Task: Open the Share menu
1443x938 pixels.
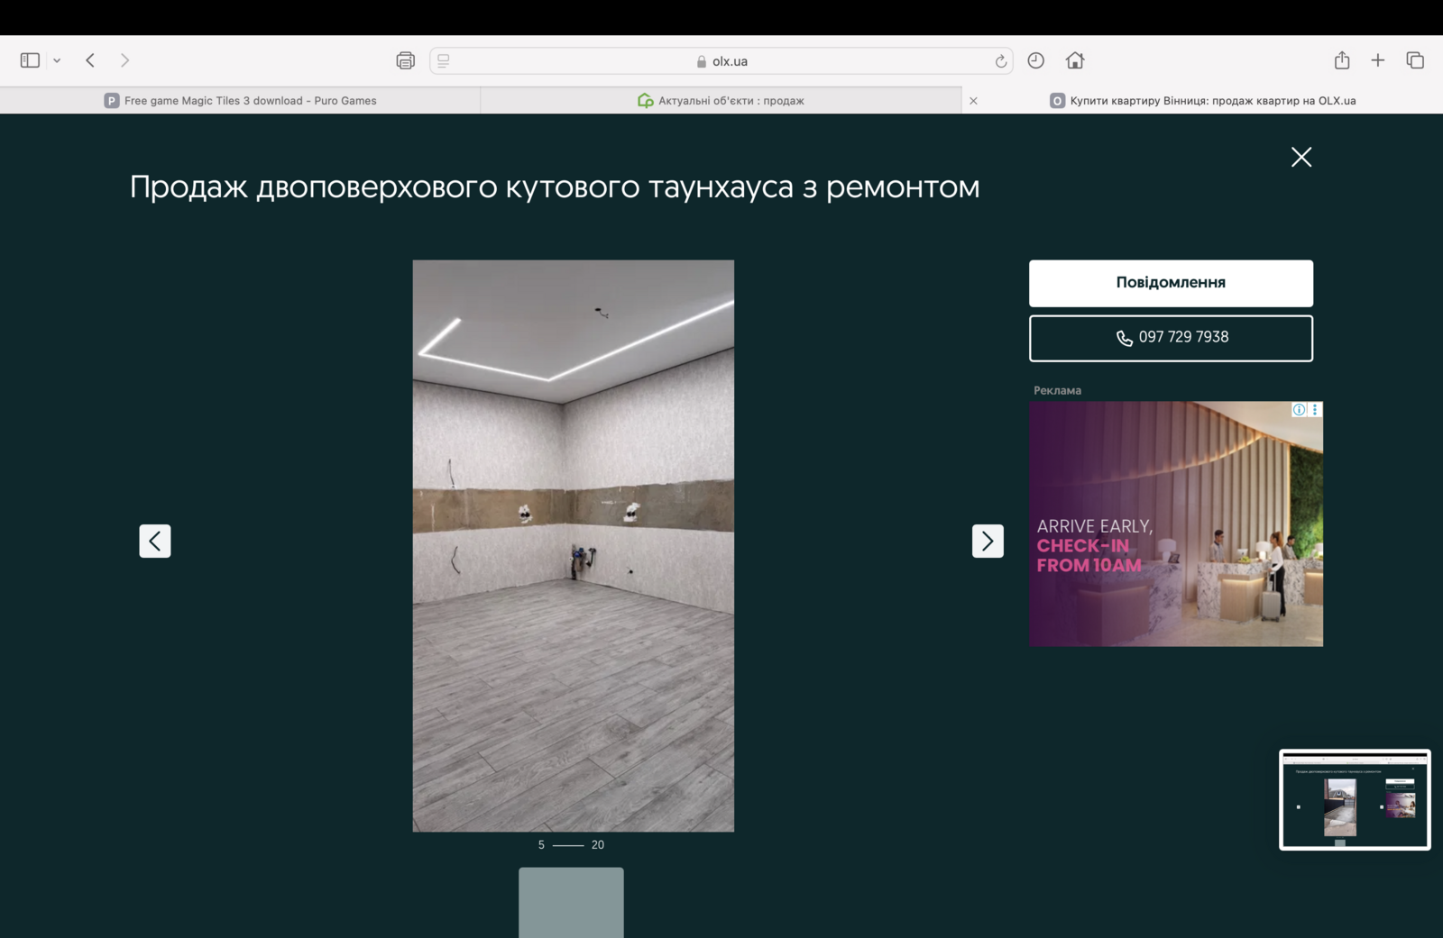Action: pos(1341,60)
